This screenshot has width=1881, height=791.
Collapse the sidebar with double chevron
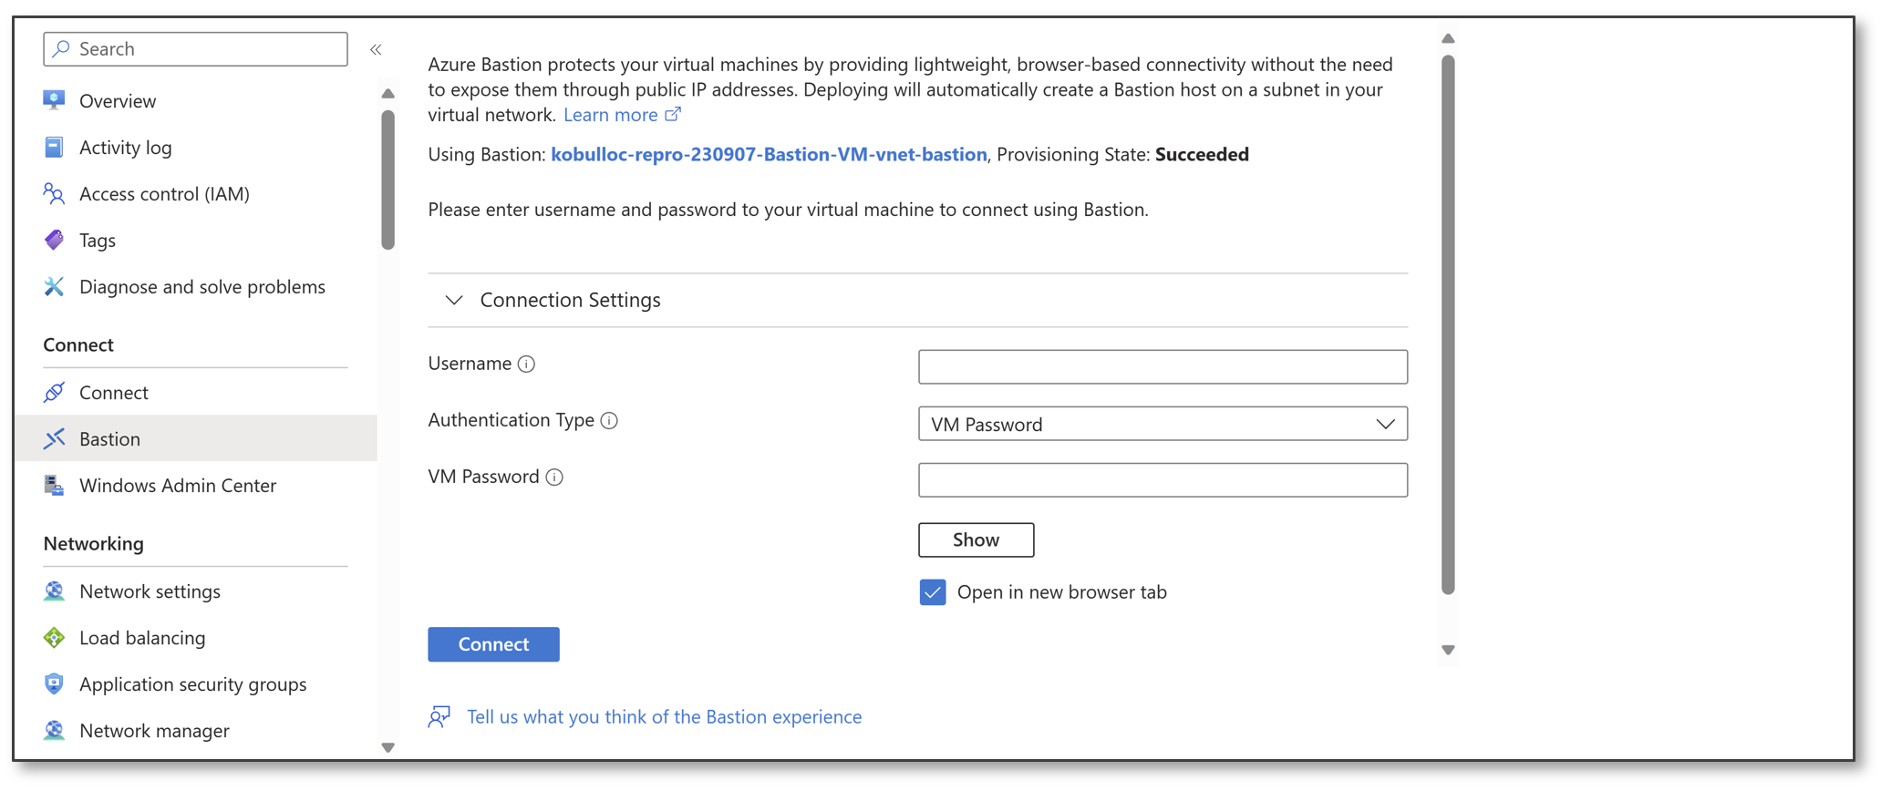coord(376,49)
